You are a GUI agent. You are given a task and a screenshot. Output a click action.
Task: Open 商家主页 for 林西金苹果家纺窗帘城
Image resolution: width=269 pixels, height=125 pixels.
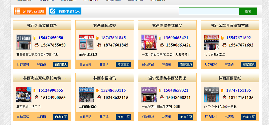pyautogui.click(x=248, y=64)
